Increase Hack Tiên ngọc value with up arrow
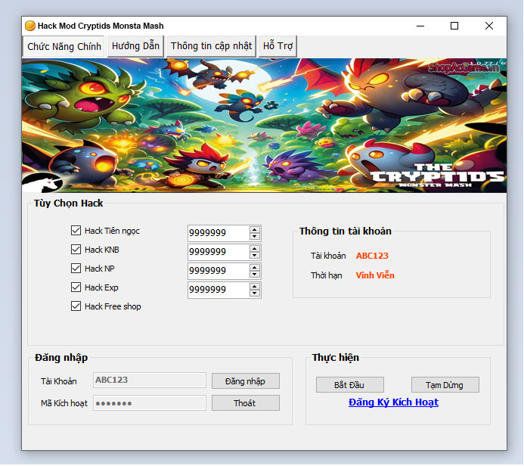This screenshot has height=466, width=524. click(255, 229)
